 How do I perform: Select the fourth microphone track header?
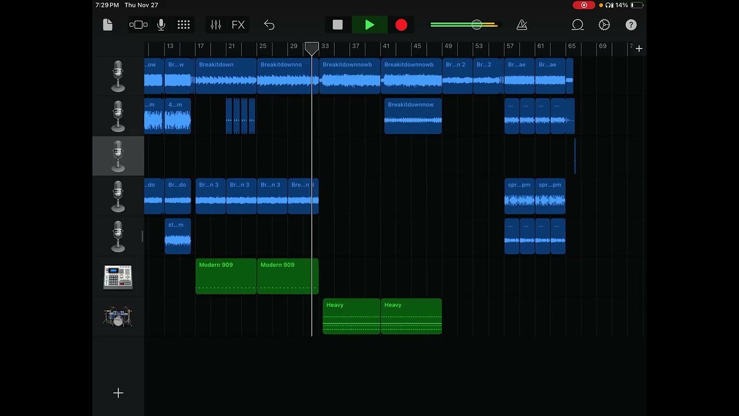click(x=118, y=196)
